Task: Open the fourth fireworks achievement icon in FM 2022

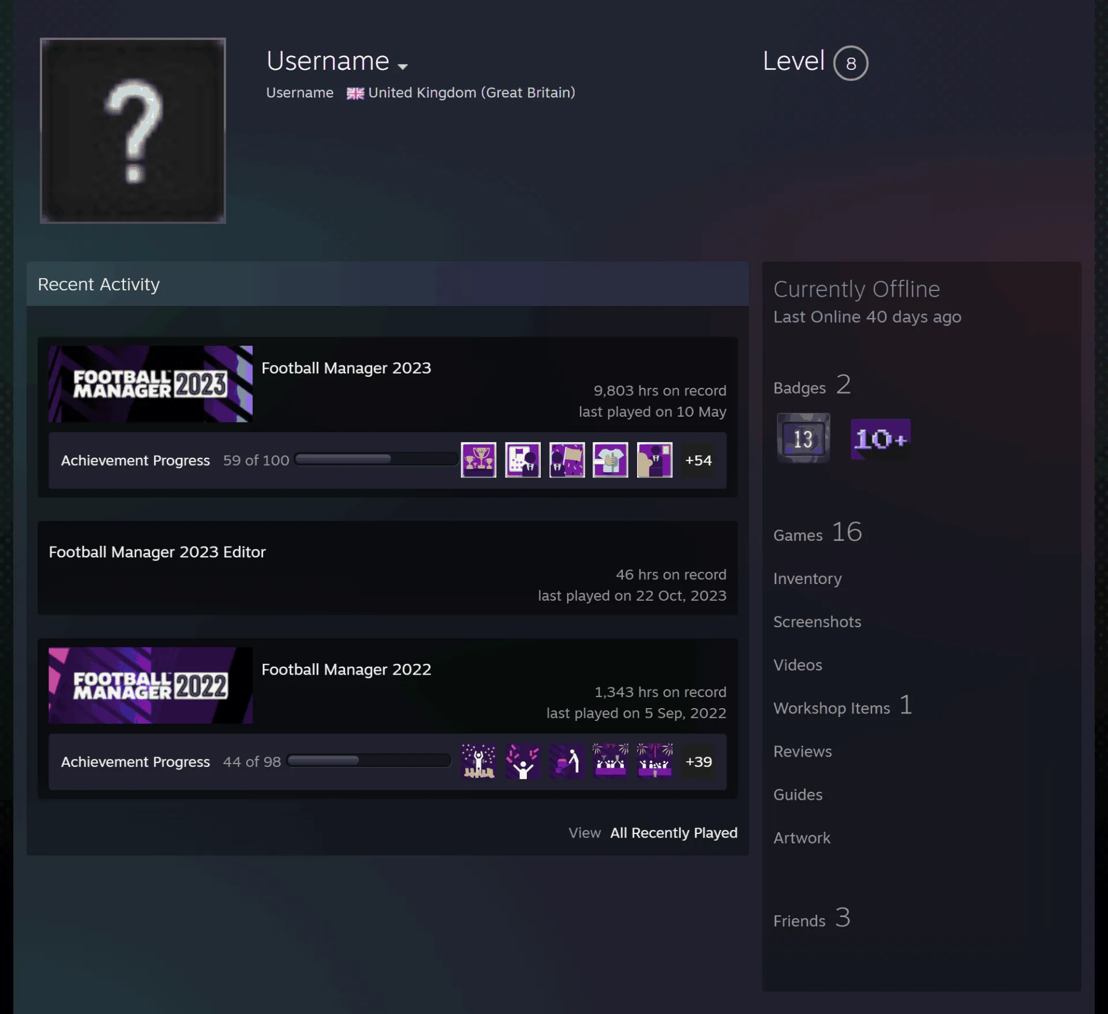Action: (x=611, y=761)
